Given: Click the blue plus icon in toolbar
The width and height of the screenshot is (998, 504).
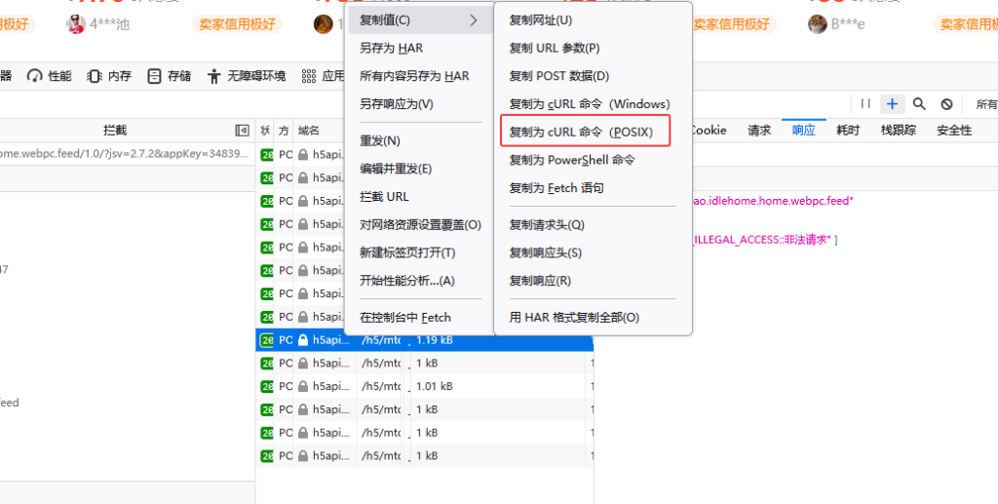Looking at the screenshot, I should [892, 103].
